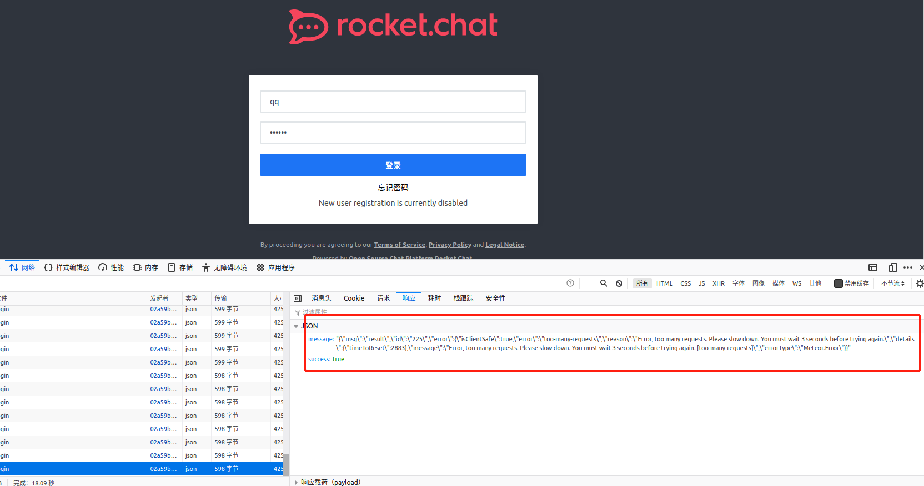Filter requests by XHR
This screenshot has height=486, width=924.
719,283
